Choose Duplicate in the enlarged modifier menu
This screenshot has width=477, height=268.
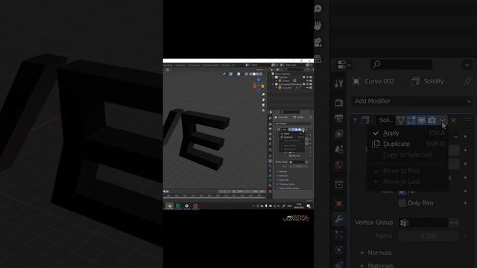[x=408, y=144]
